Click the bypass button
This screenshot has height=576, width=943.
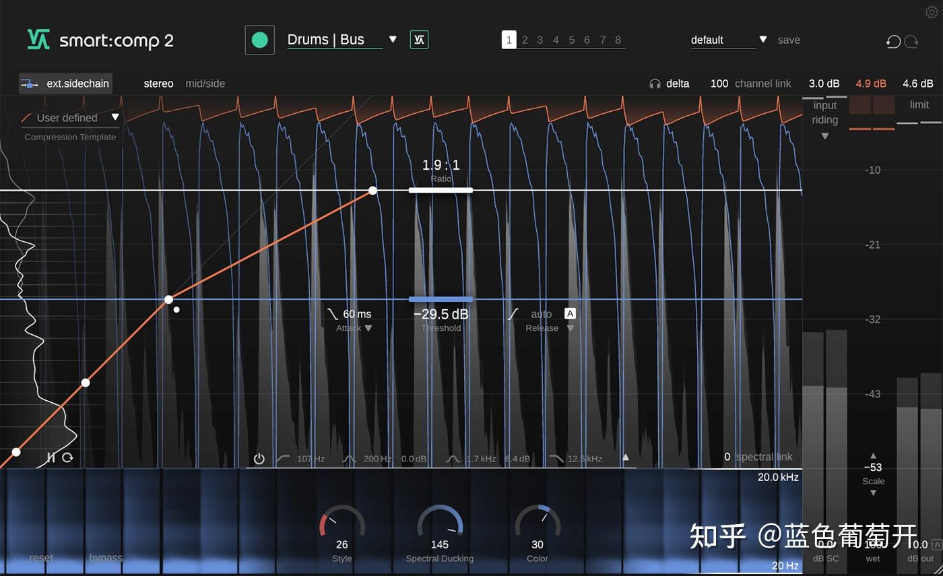(x=104, y=558)
